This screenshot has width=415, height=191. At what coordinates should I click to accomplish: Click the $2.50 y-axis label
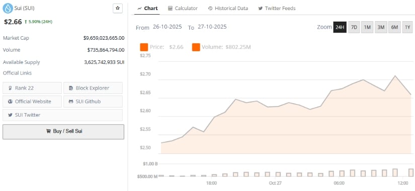(145, 147)
